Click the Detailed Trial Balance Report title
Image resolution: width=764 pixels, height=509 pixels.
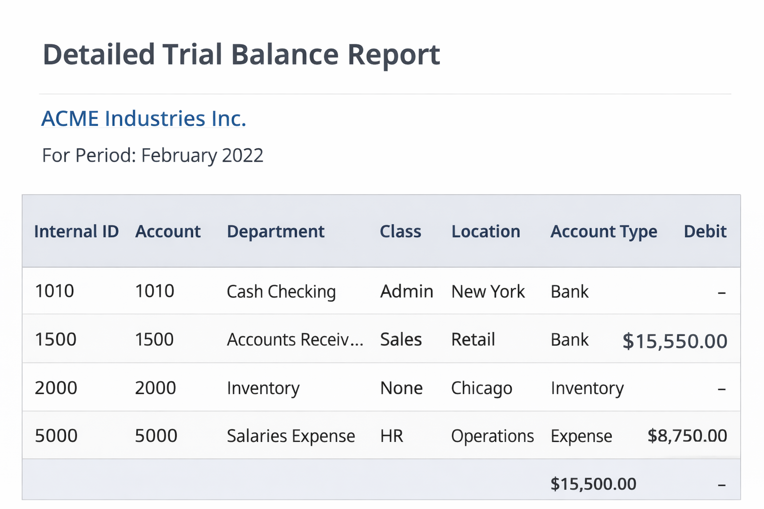241,54
